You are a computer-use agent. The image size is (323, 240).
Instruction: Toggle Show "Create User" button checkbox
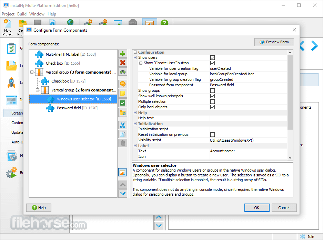(212, 63)
